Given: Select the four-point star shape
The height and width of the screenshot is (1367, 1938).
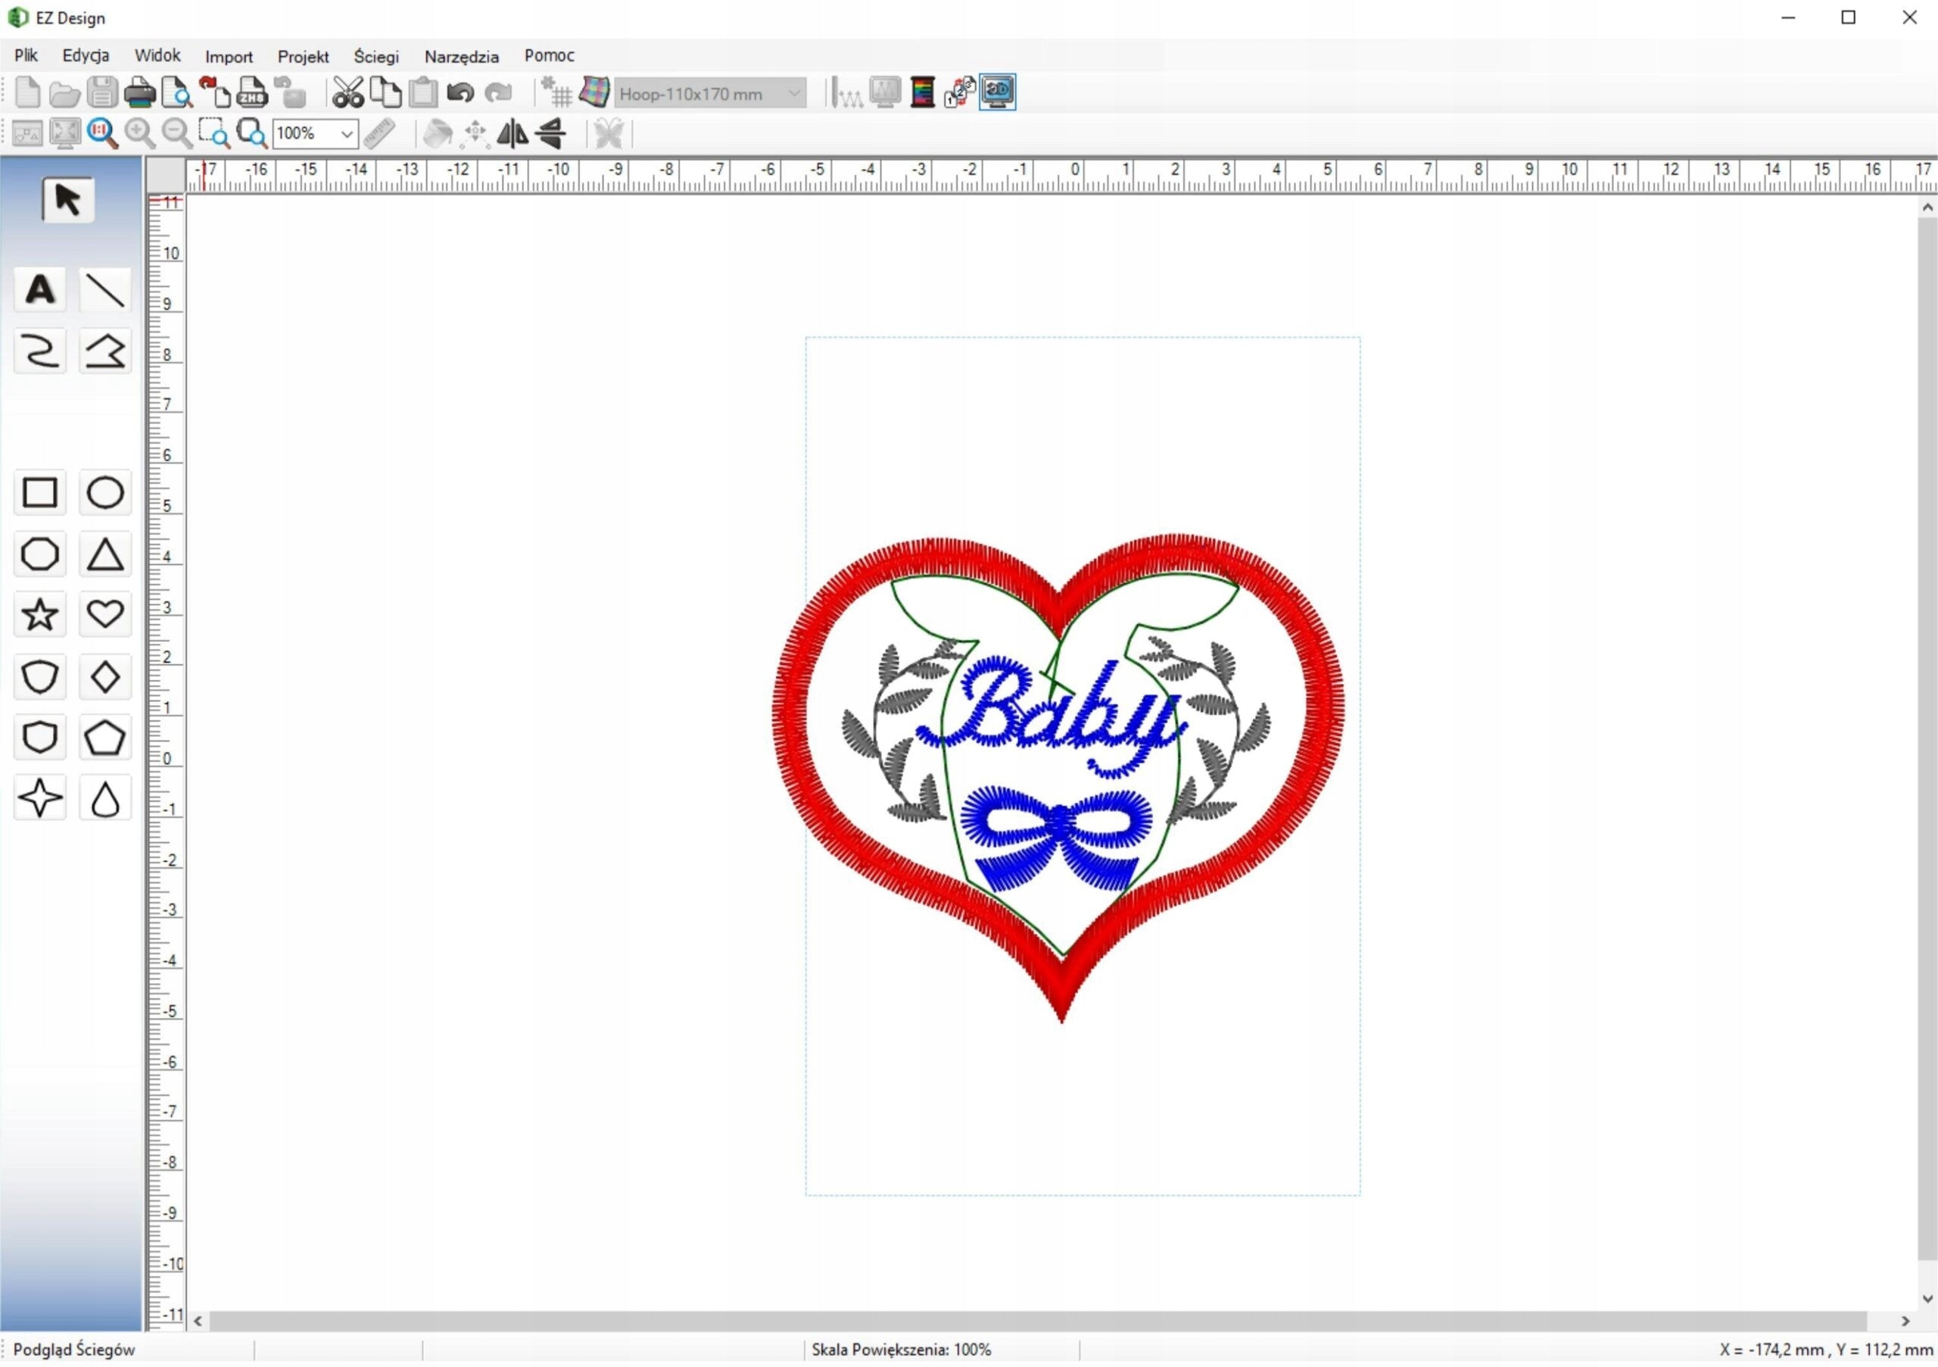Looking at the screenshot, I should (39, 798).
